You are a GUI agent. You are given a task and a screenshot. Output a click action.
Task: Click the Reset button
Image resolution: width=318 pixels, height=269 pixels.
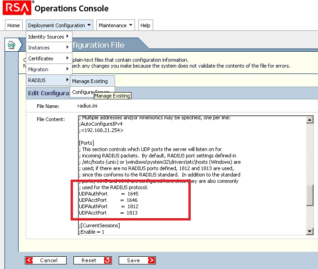click(92, 260)
